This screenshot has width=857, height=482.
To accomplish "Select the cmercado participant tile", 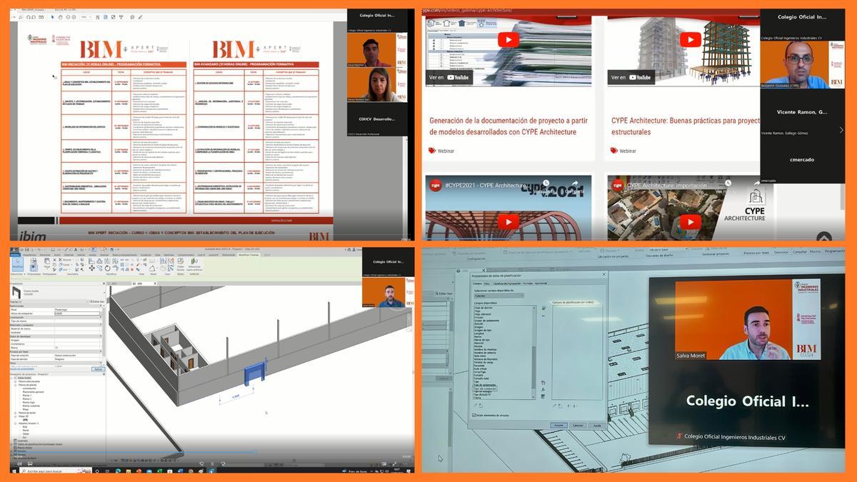I will [802, 160].
